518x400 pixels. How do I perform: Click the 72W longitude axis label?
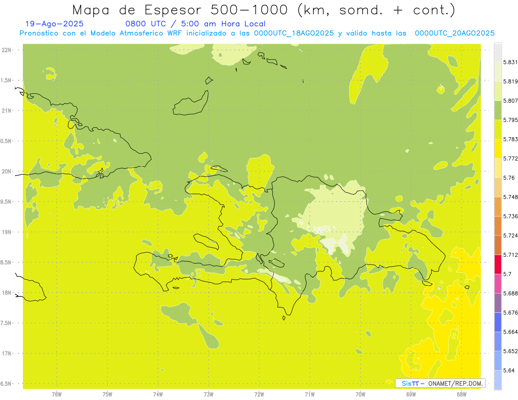coord(259,394)
